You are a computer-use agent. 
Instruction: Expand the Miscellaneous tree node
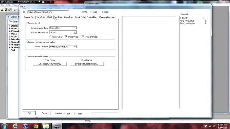(10, 39)
